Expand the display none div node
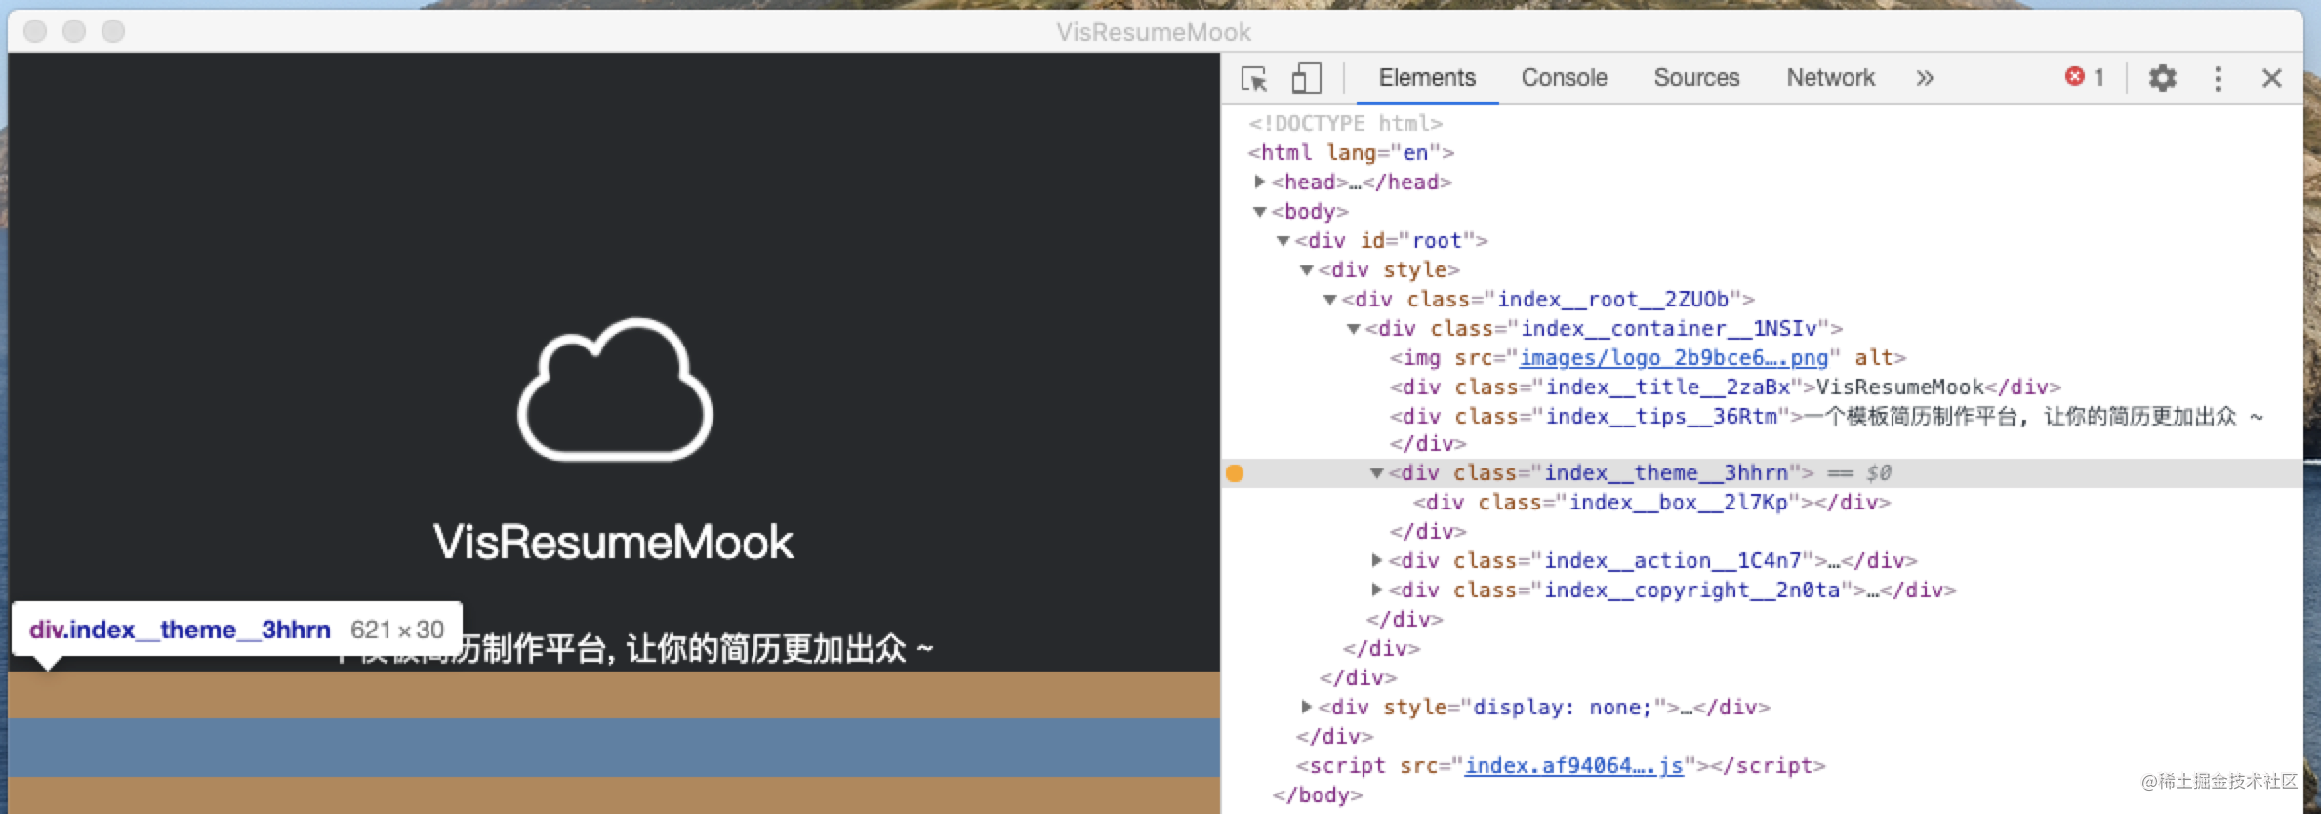The height and width of the screenshot is (814, 2321). [x=1306, y=707]
